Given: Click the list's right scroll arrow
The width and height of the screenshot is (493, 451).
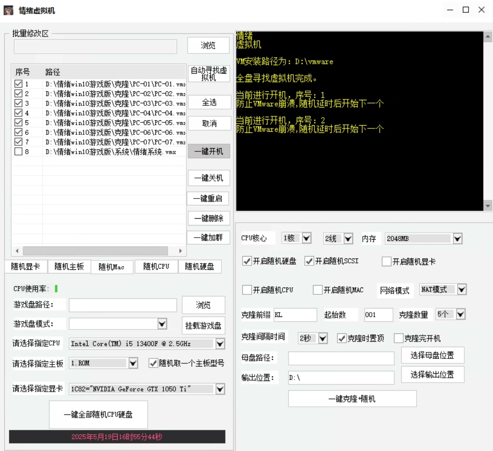Looking at the screenshot, I should click(x=180, y=251).
